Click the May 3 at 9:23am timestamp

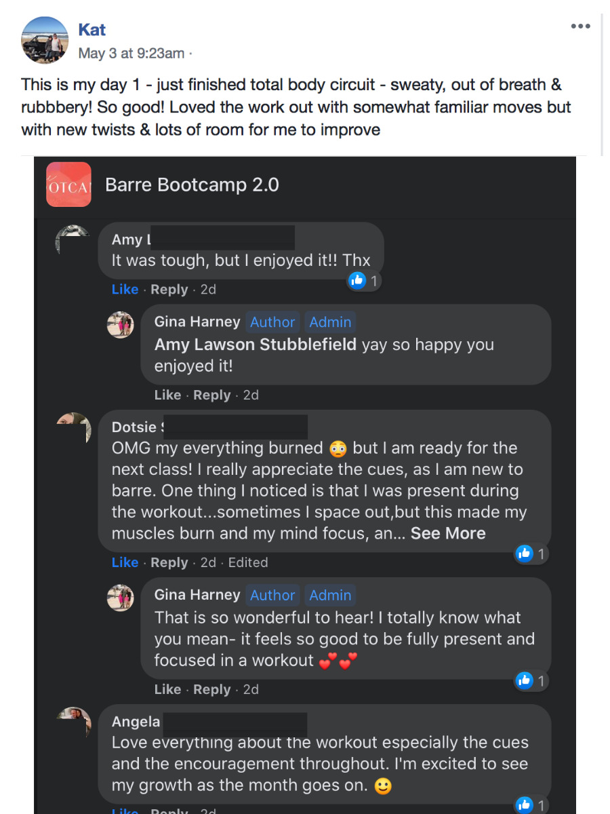point(131,53)
